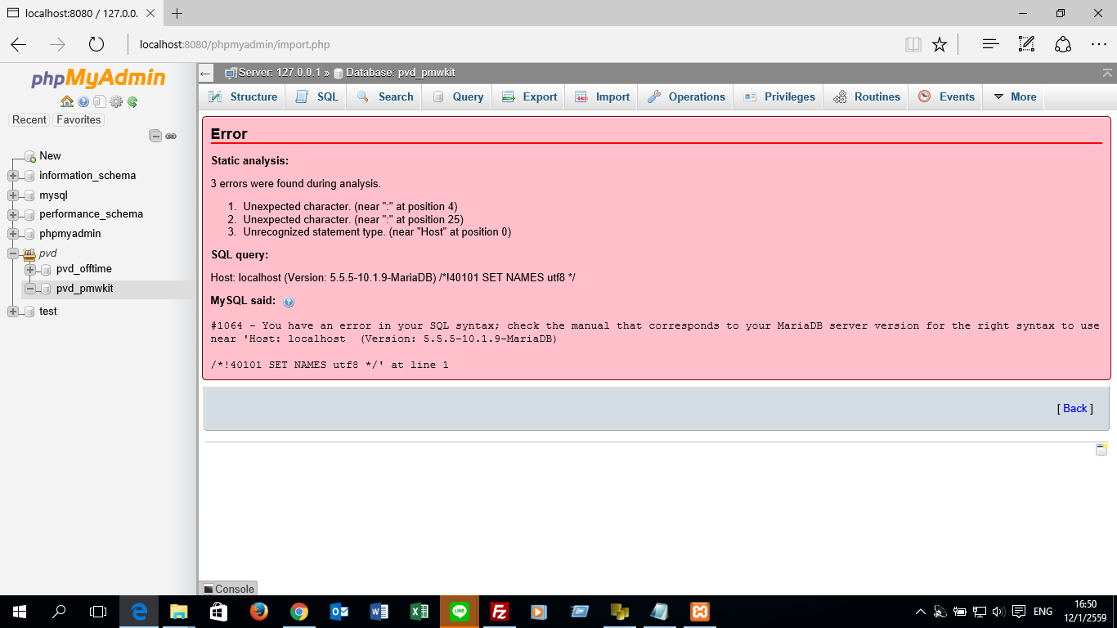Go back in browser history
This screenshot has width=1117, height=628.
click(x=18, y=44)
